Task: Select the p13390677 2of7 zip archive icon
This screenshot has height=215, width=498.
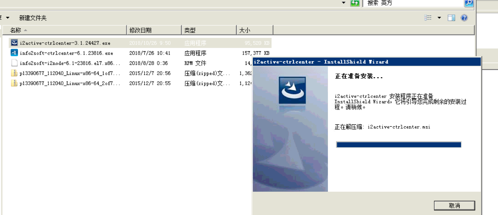Action: [x=14, y=83]
